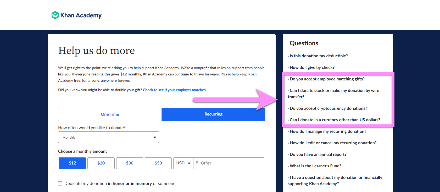
Task: Expand 'Is this donation tax deductible?'
Action: [x=318, y=56]
